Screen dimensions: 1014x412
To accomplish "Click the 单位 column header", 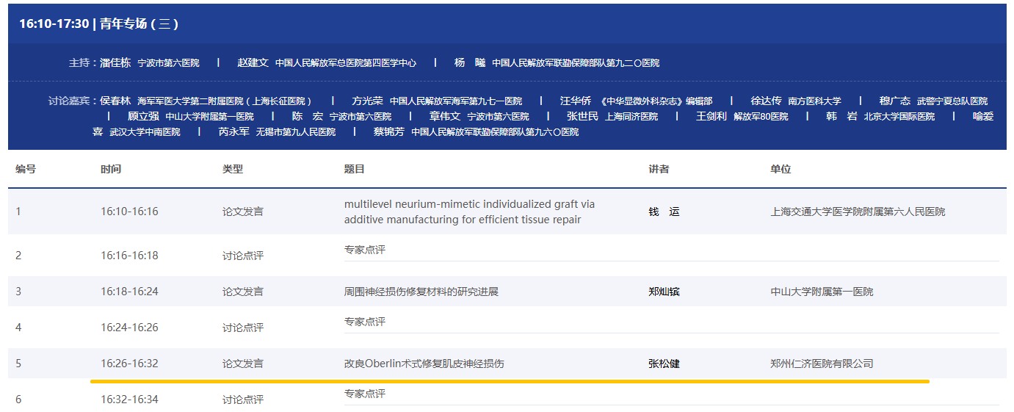I will coord(781,169).
